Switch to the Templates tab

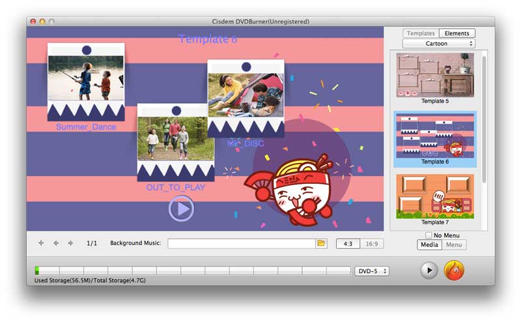[x=421, y=33]
